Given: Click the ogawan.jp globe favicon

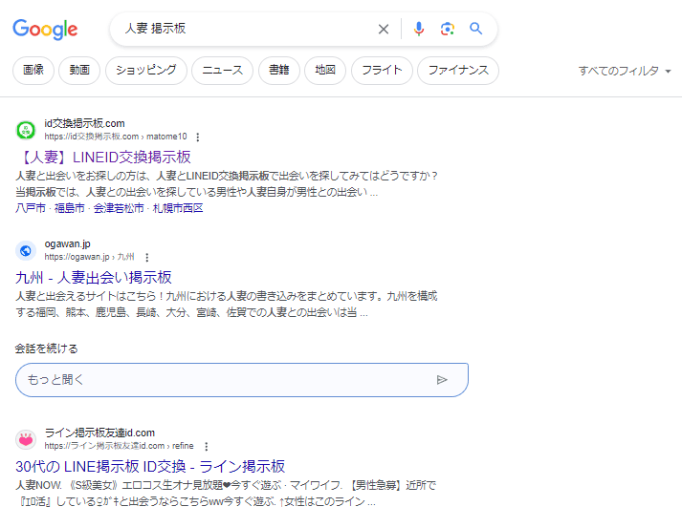Looking at the screenshot, I should 26,250.
